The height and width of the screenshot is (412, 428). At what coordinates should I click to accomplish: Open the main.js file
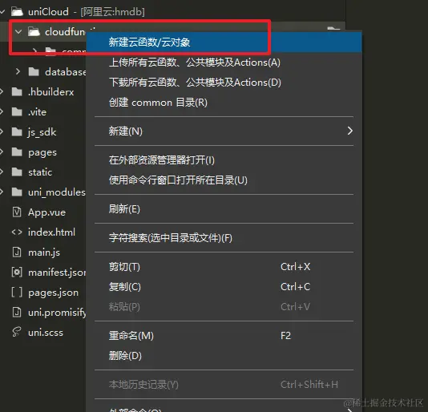click(44, 252)
